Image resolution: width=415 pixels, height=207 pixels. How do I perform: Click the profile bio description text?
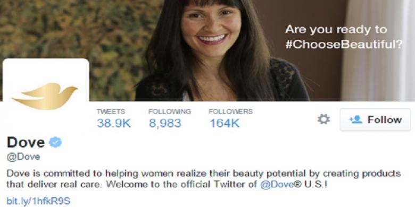(204, 179)
